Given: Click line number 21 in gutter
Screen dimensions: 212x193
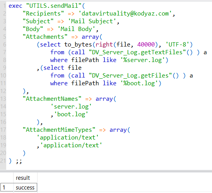Looking at the screenshot, I should (3, 160).
